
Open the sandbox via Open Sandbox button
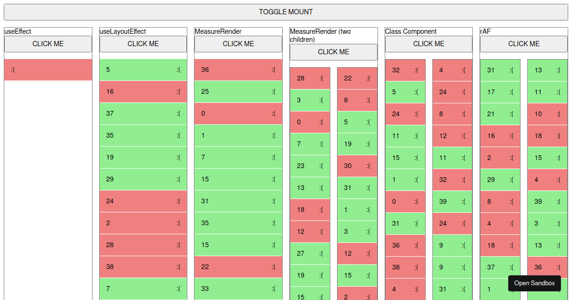(x=534, y=283)
